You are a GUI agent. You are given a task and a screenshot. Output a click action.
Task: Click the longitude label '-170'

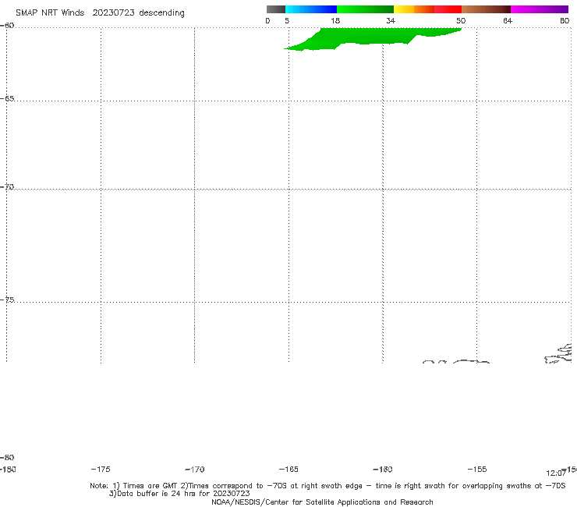195,469
